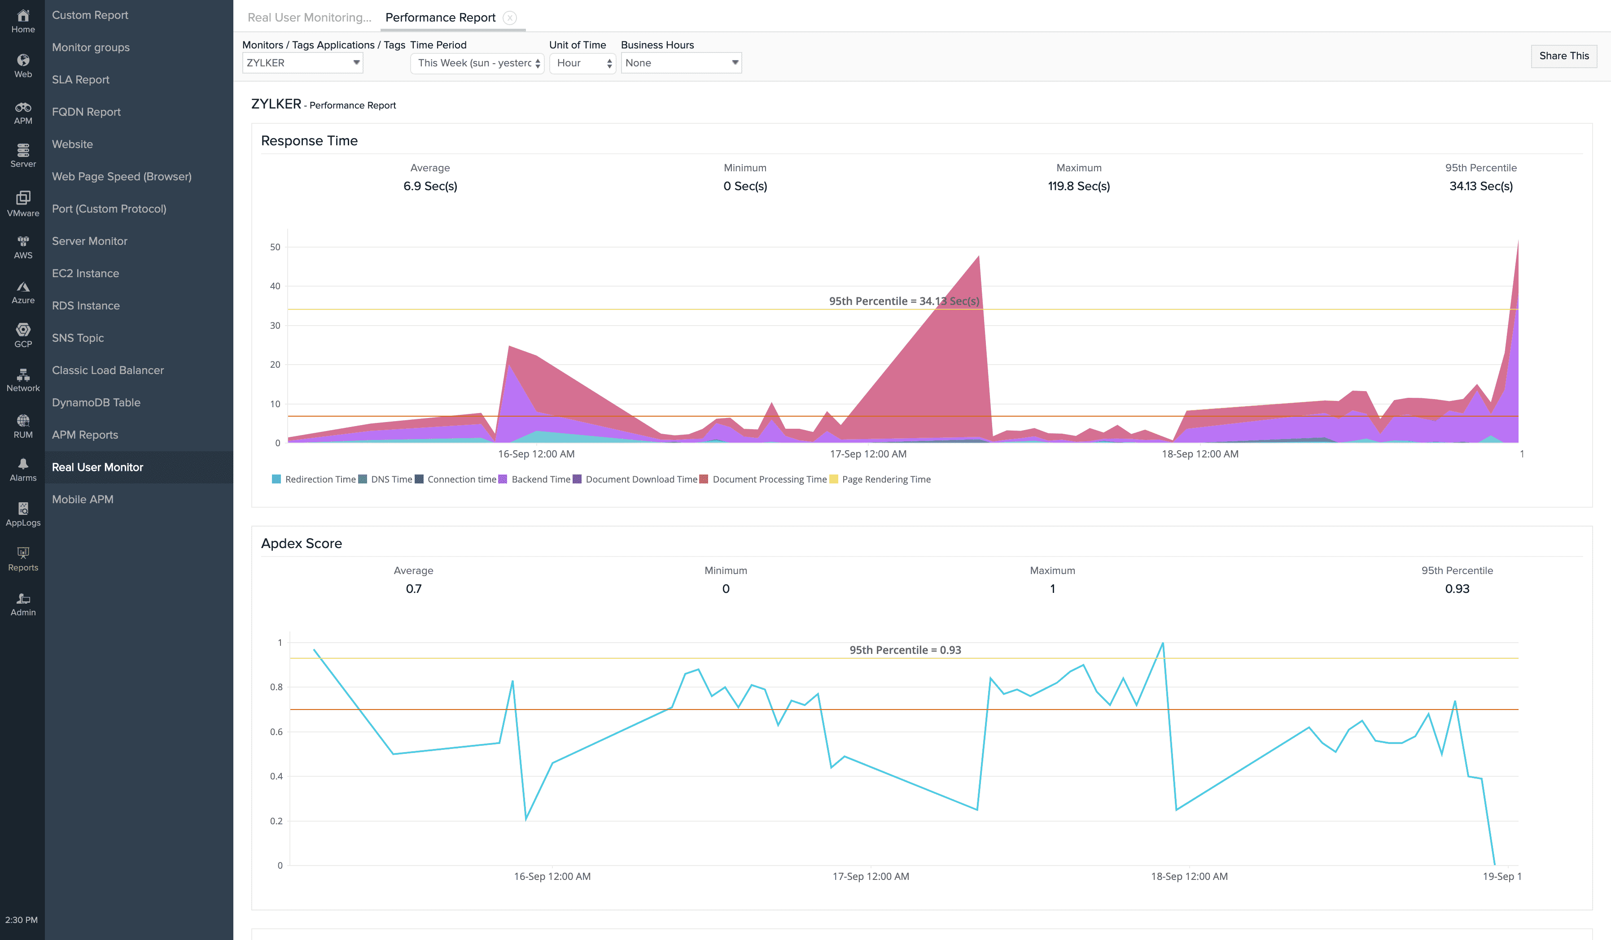Open the Business Hours None dropdown
1611x940 pixels.
click(x=681, y=63)
